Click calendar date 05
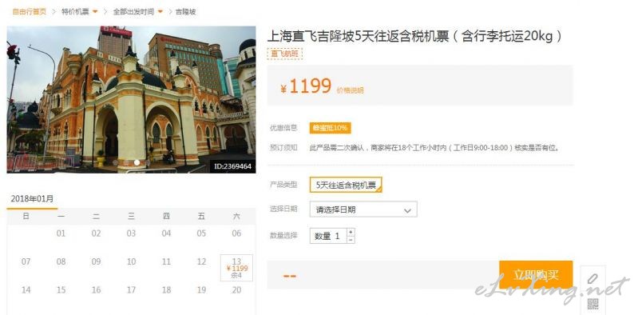The image size is (638, 315). [x=201, y=233]
